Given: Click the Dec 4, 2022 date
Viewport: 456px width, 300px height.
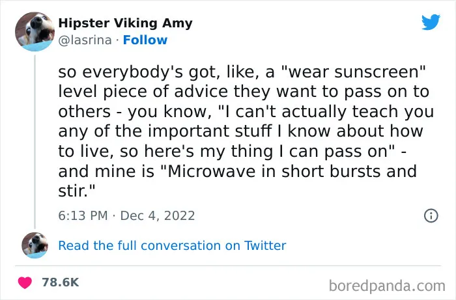Looking at the screenshot, I should point(158,216).
